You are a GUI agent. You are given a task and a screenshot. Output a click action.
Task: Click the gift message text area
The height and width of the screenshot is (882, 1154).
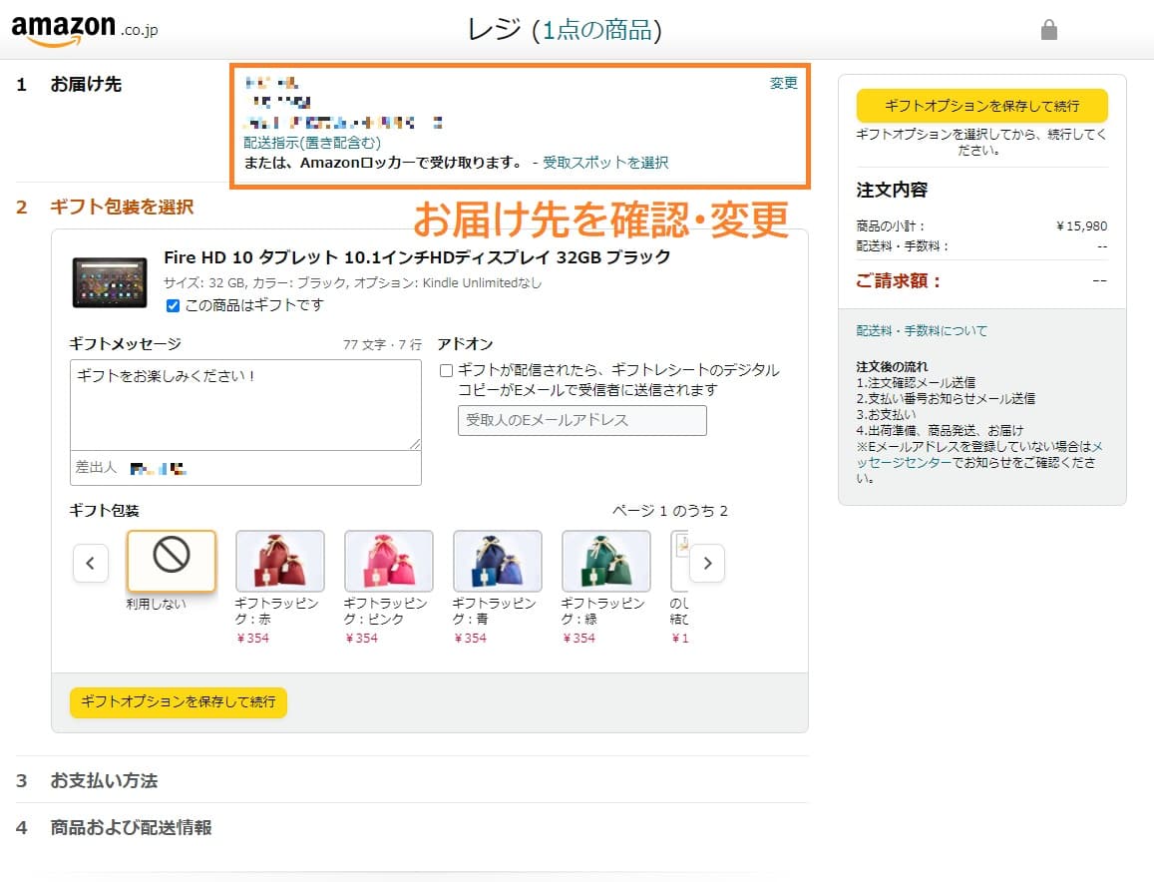pyautogui.click(x=245, y=405)
